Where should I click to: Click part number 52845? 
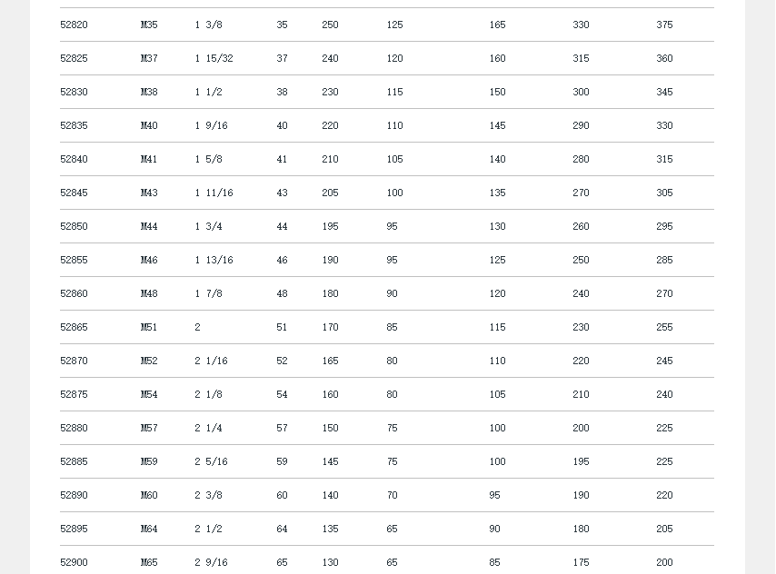74,193
